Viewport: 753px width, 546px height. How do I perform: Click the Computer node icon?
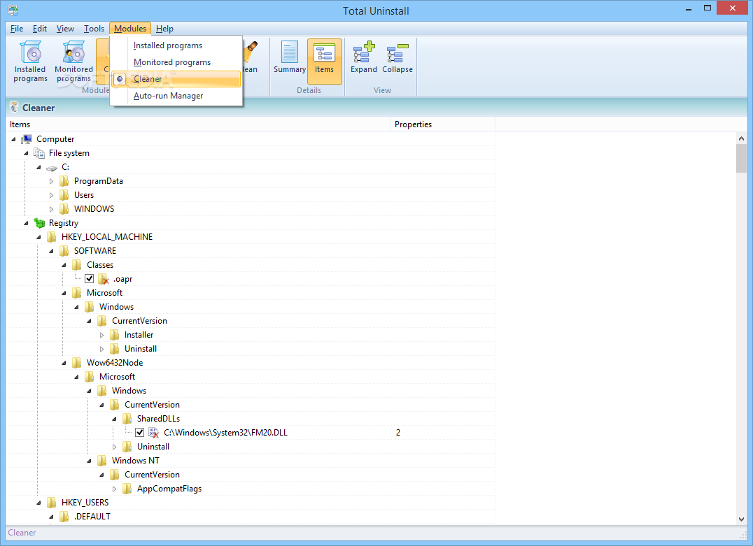tap(27, 139)
